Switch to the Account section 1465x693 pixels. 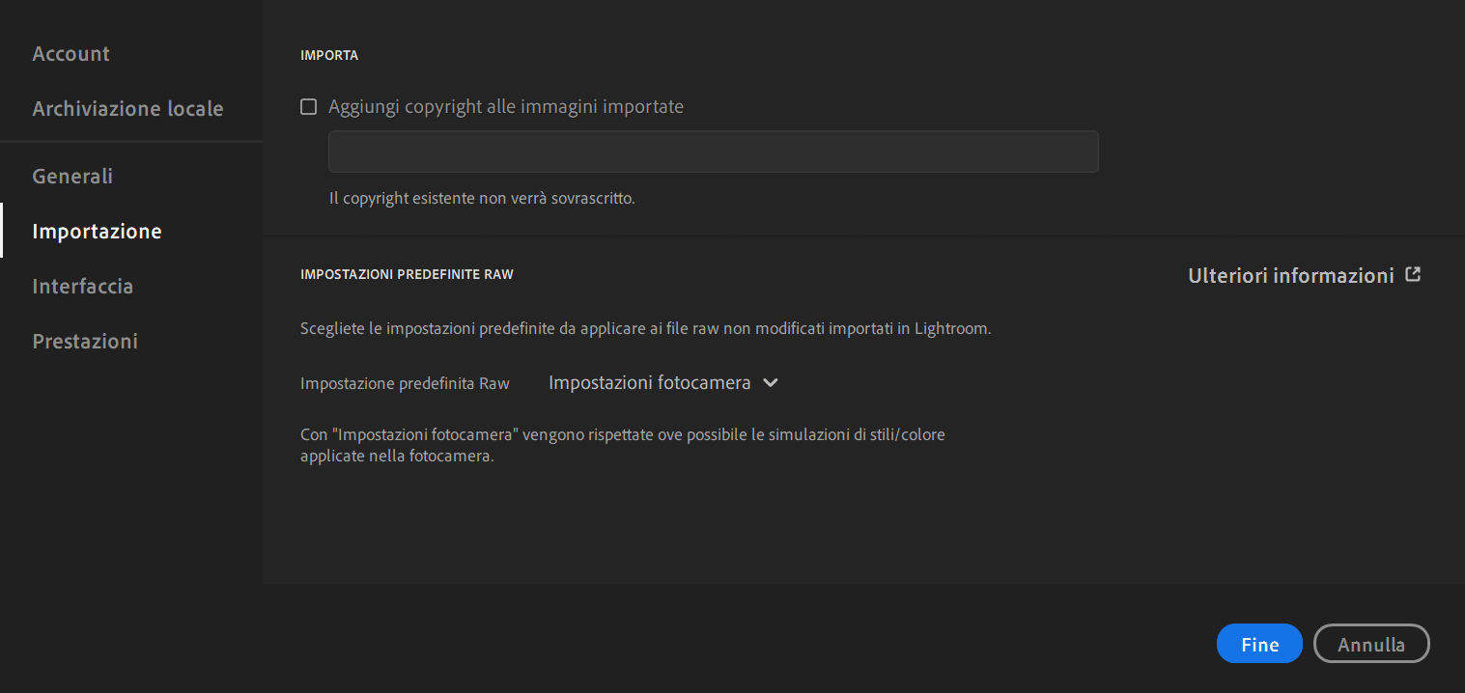click(x=70, y=54)
